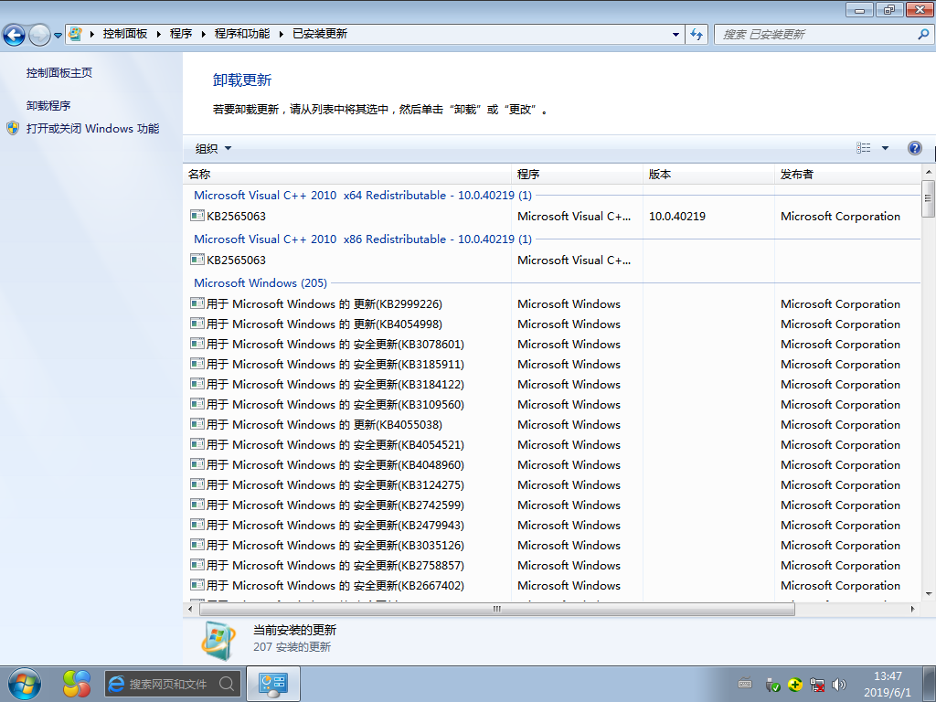Click the Control Panel taskbar button
Viewport: 936px width, 702px height.
[x=273, y=684]
